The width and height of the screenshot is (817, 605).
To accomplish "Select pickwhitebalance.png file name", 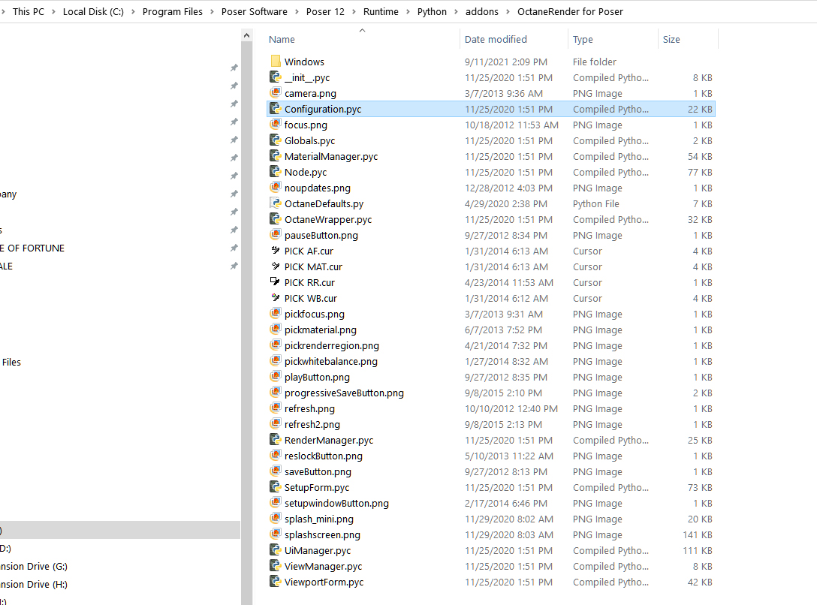I will (331, 361).
